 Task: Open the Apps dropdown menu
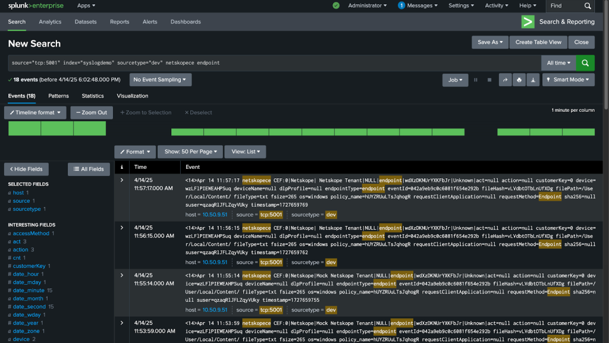point(86,5)
